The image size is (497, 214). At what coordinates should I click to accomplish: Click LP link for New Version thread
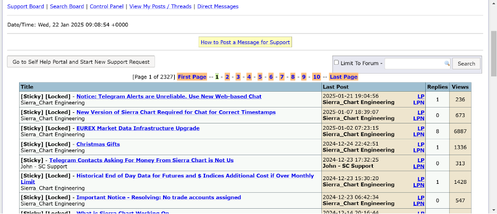click(421, 112)
